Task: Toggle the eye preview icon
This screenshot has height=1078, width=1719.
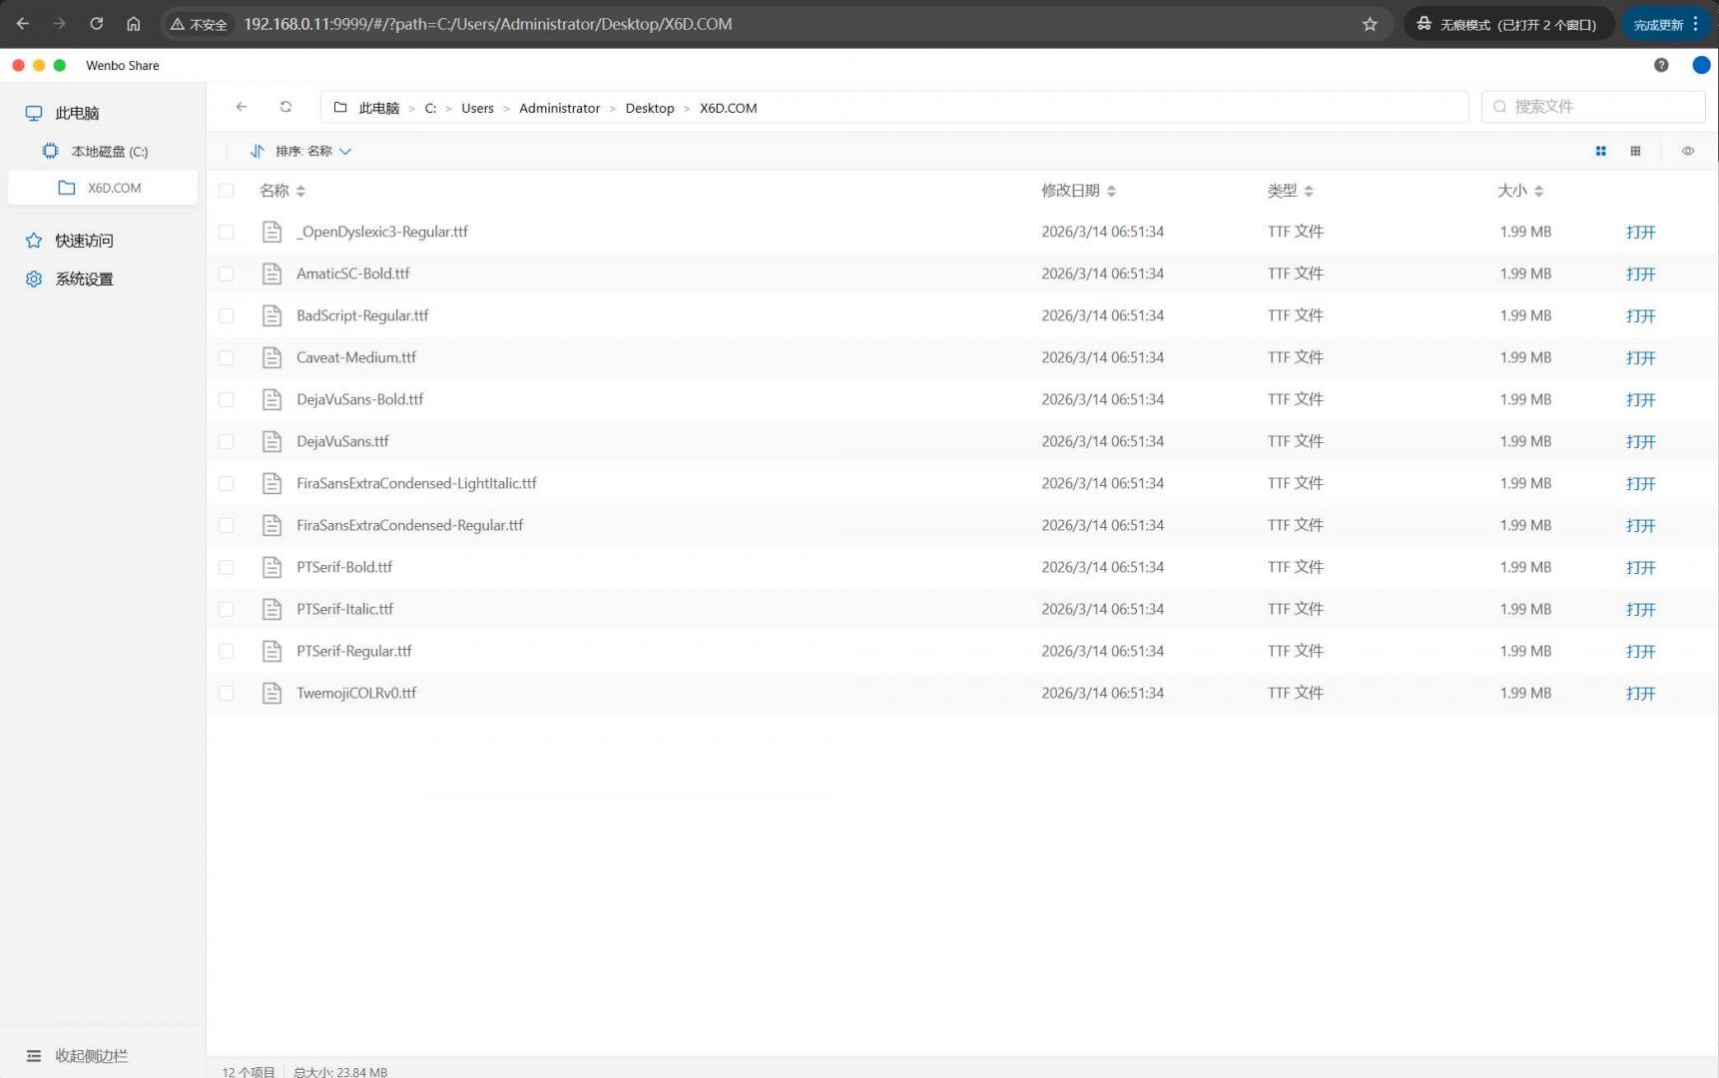Action: [x=1687, y=151]
